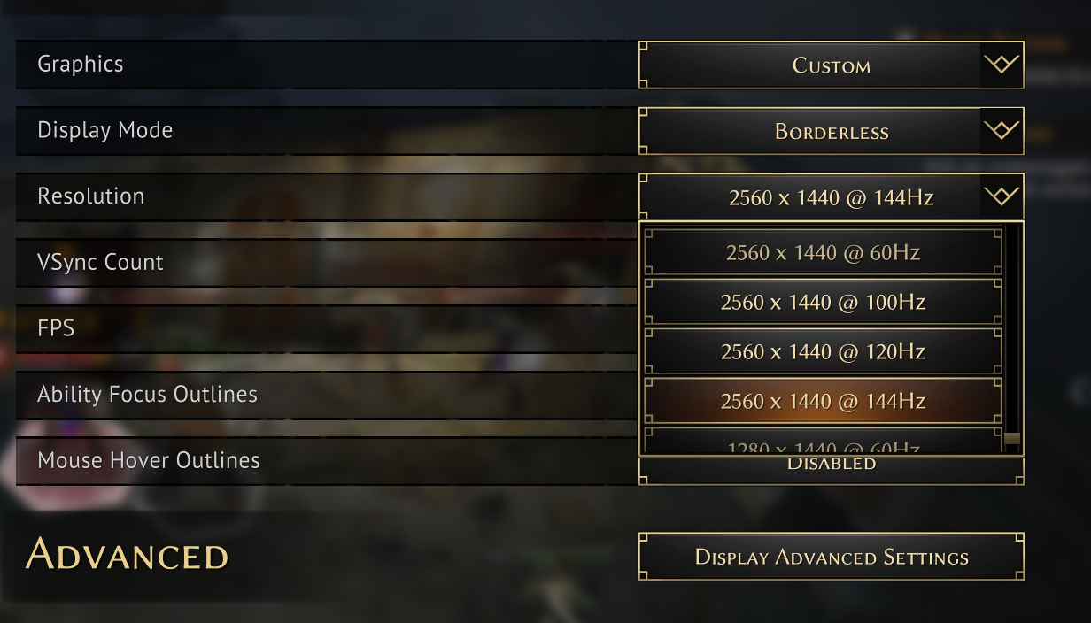The width and height of the screenshot is (1091, 623).
Task: Click the Display Mode dropdown chevron
Action: 1002,130
